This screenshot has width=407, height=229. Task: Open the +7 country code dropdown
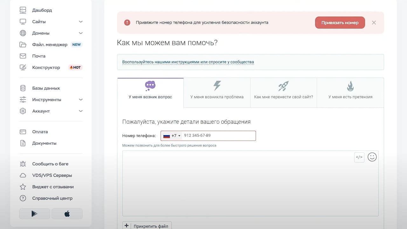click(172, 135)
